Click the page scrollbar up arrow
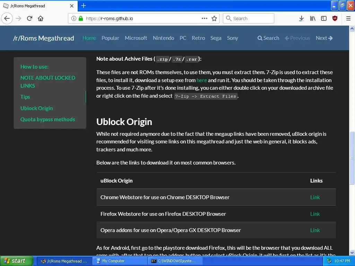 (352, 28)
